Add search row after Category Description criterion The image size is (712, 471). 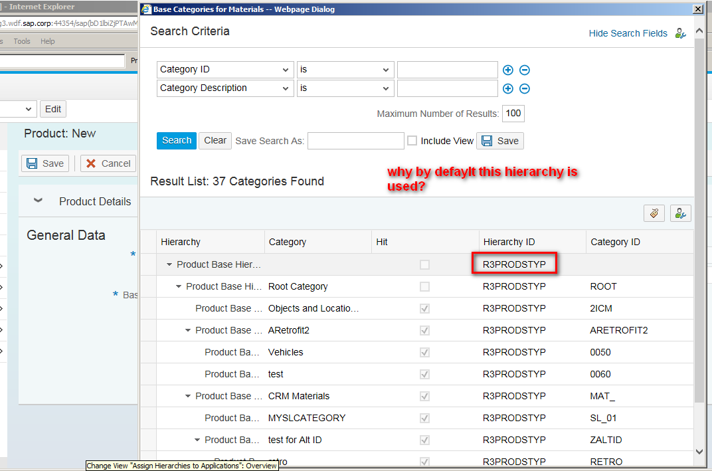pyautogui.click(x=507, y=88)
